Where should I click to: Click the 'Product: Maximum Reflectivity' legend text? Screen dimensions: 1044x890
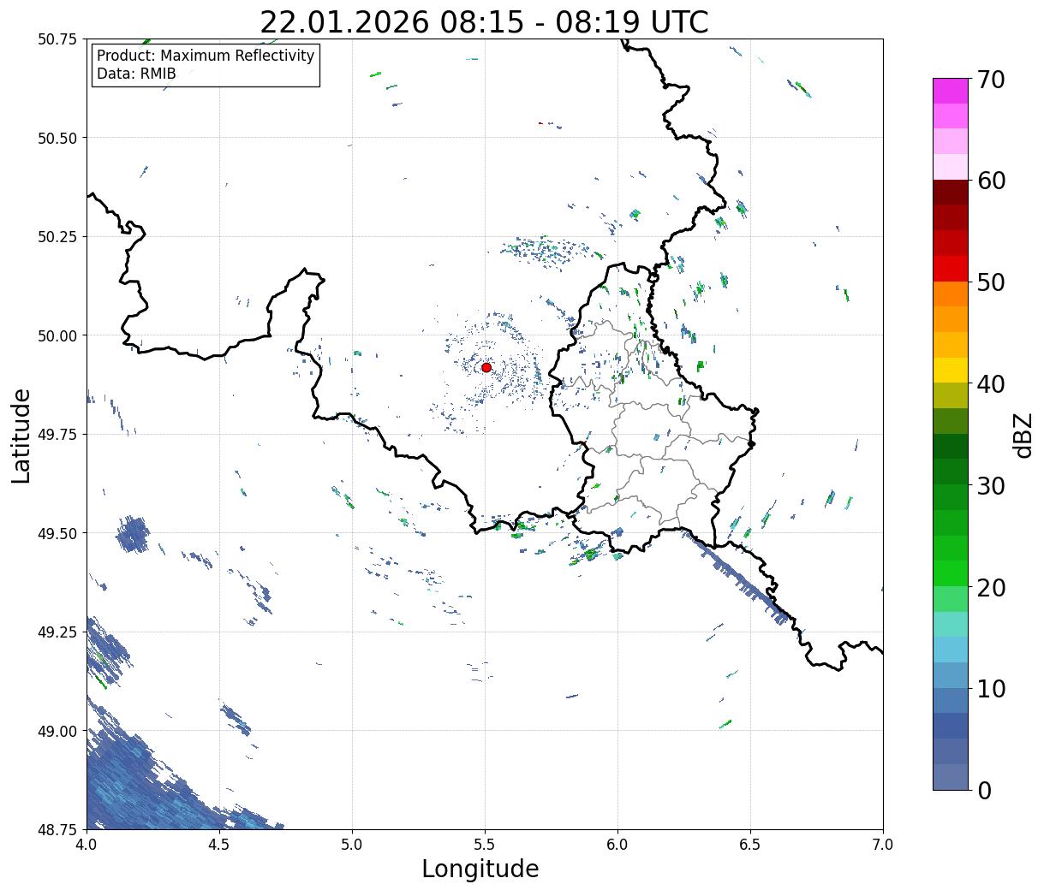coord(206,56)
